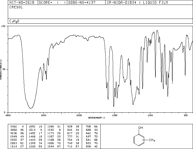This screenshot has width=193, height=149.
Task: Click the OH group in structure
Action: (141, 128)
